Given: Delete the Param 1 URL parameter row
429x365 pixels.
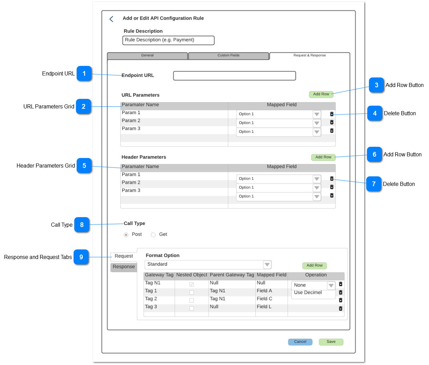Looking at the screenshot, I should click(332, 114).
